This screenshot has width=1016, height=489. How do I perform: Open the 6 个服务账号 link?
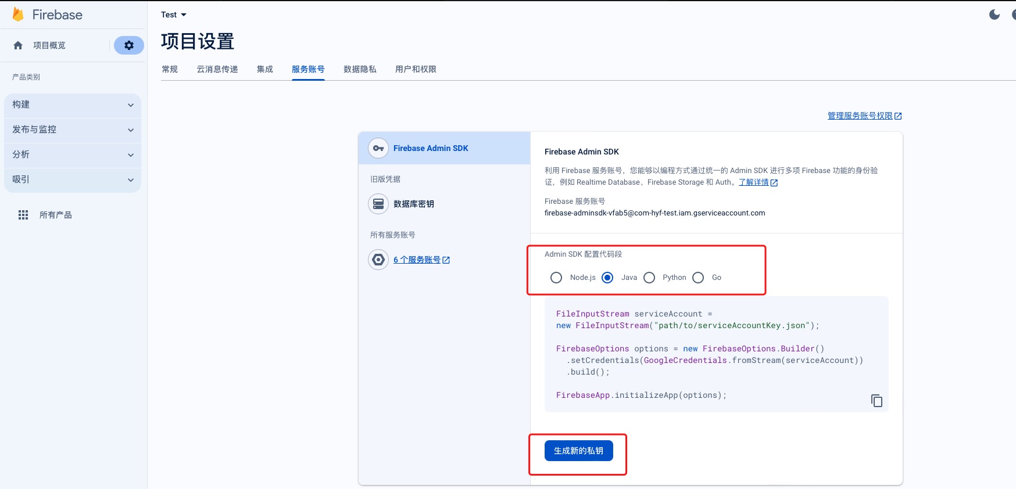click(417, 260)
